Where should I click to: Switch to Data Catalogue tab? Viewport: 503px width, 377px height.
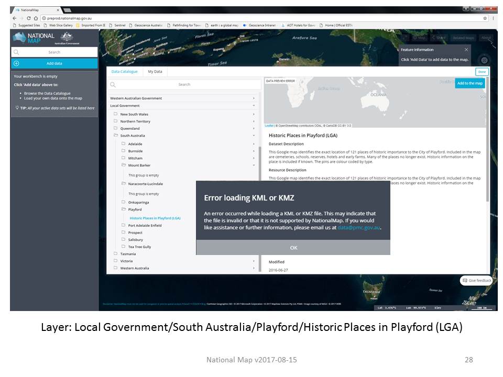(x=125, y=72)
